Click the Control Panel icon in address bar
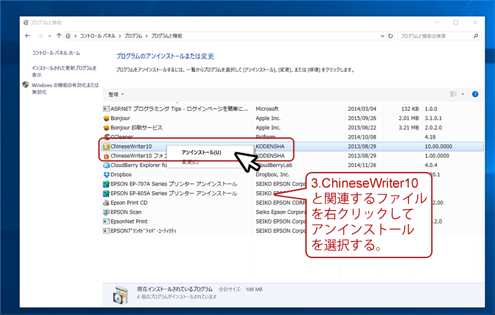The width and height of the screenshot is (495, 315). [x=68, y=36]
